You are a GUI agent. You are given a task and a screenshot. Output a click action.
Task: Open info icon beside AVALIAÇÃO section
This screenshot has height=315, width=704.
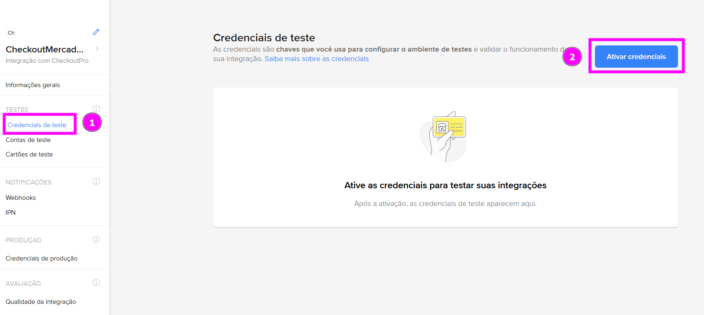pos(96,282)
